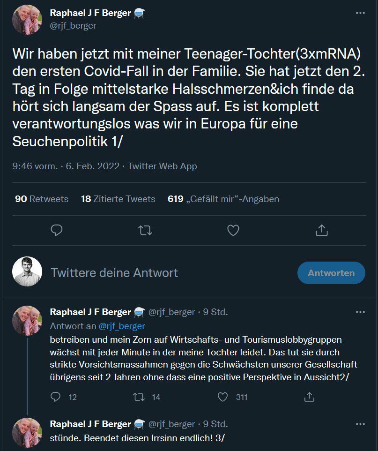Open the 18 Zitierte Tweets list

point(118,199)
